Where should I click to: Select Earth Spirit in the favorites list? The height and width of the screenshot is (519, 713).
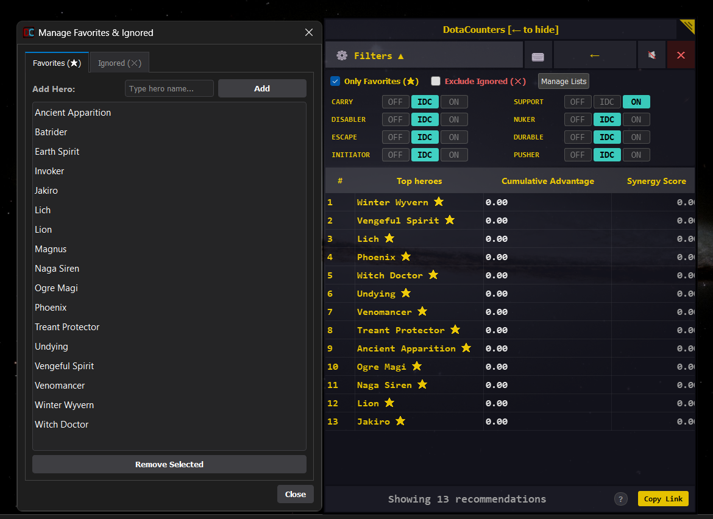click(169, 152)
